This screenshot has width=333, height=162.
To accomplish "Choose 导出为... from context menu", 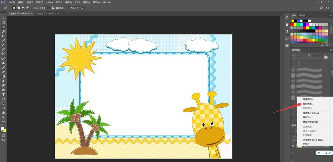I will point(307,117).
